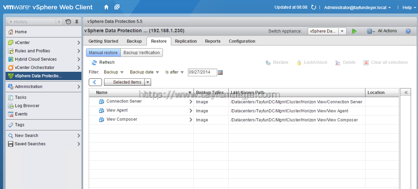418x189 pixels.
Task: Click the Log Browser icon
Action: pyautogui.click(x=11, y=106)
